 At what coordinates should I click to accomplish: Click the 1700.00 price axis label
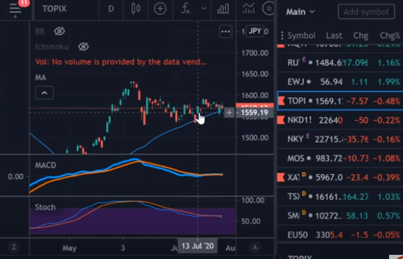click(x=254, y=53)
